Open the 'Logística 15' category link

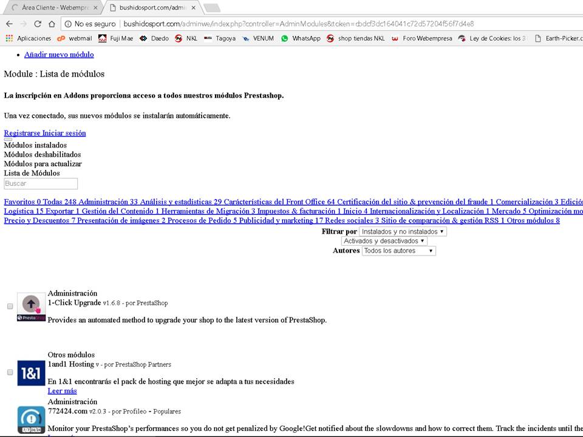point(24,211)
